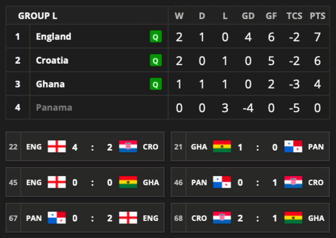Click Ghana's green Q qualified badge
The height and width of the screenshot is (238, 336).
(x=156, y=84)
